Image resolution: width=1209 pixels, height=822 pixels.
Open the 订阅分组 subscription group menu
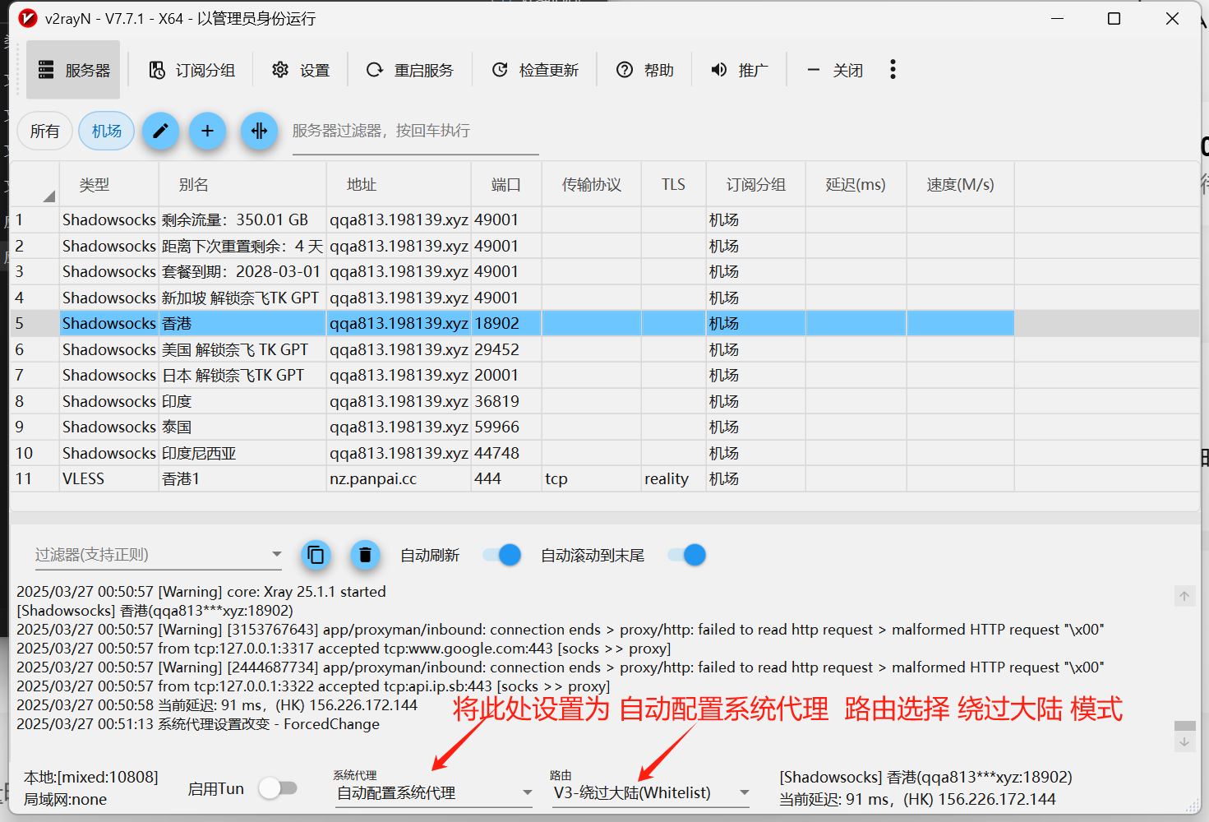click(x=192, y=70)
